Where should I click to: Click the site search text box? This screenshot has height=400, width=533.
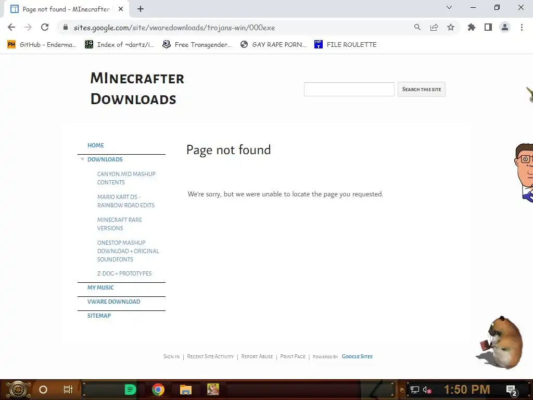click(x=349, y=89)
